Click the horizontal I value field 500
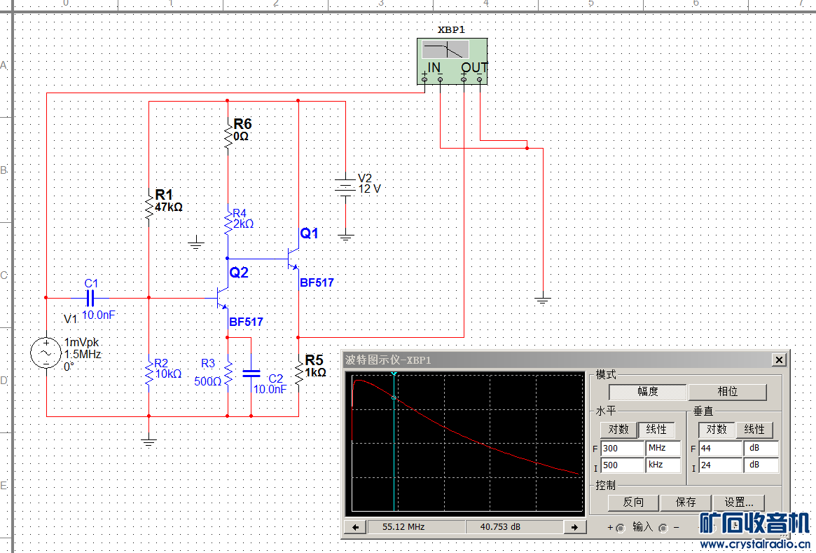This screenshot has height=553, width=816. coord(623,465)
